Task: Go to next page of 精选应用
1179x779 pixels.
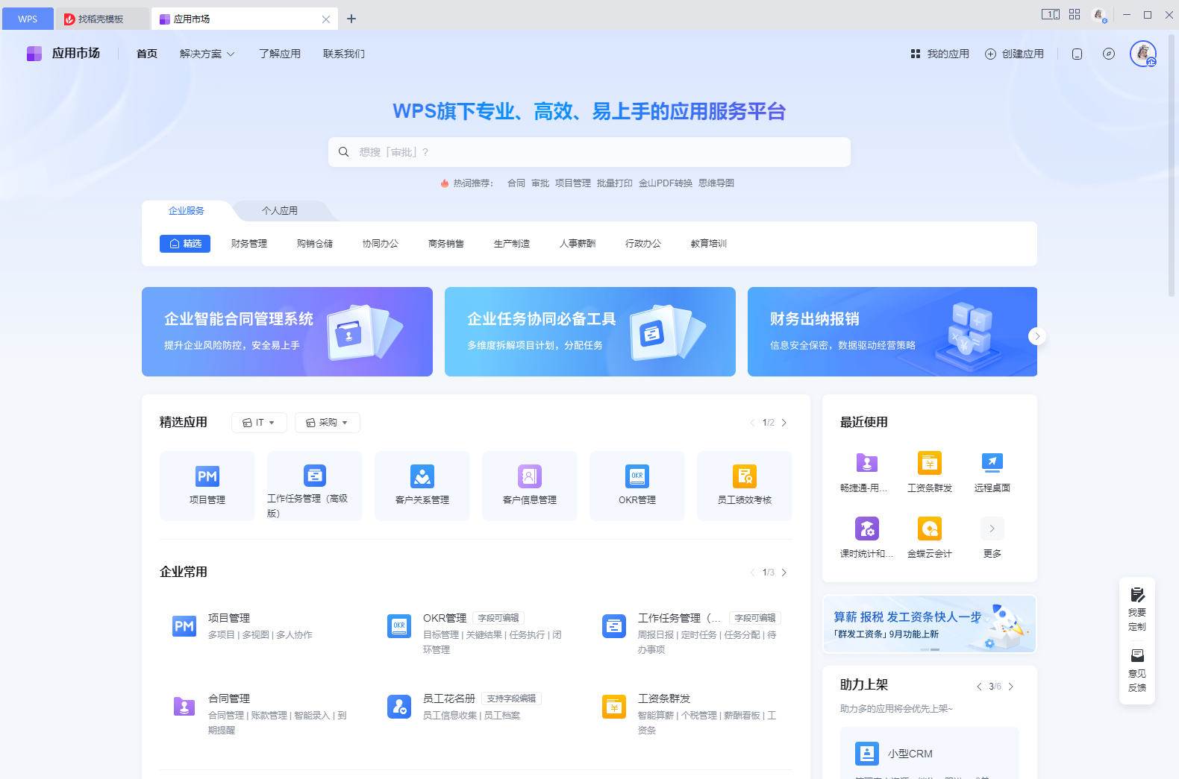Action: click(784, 423)
